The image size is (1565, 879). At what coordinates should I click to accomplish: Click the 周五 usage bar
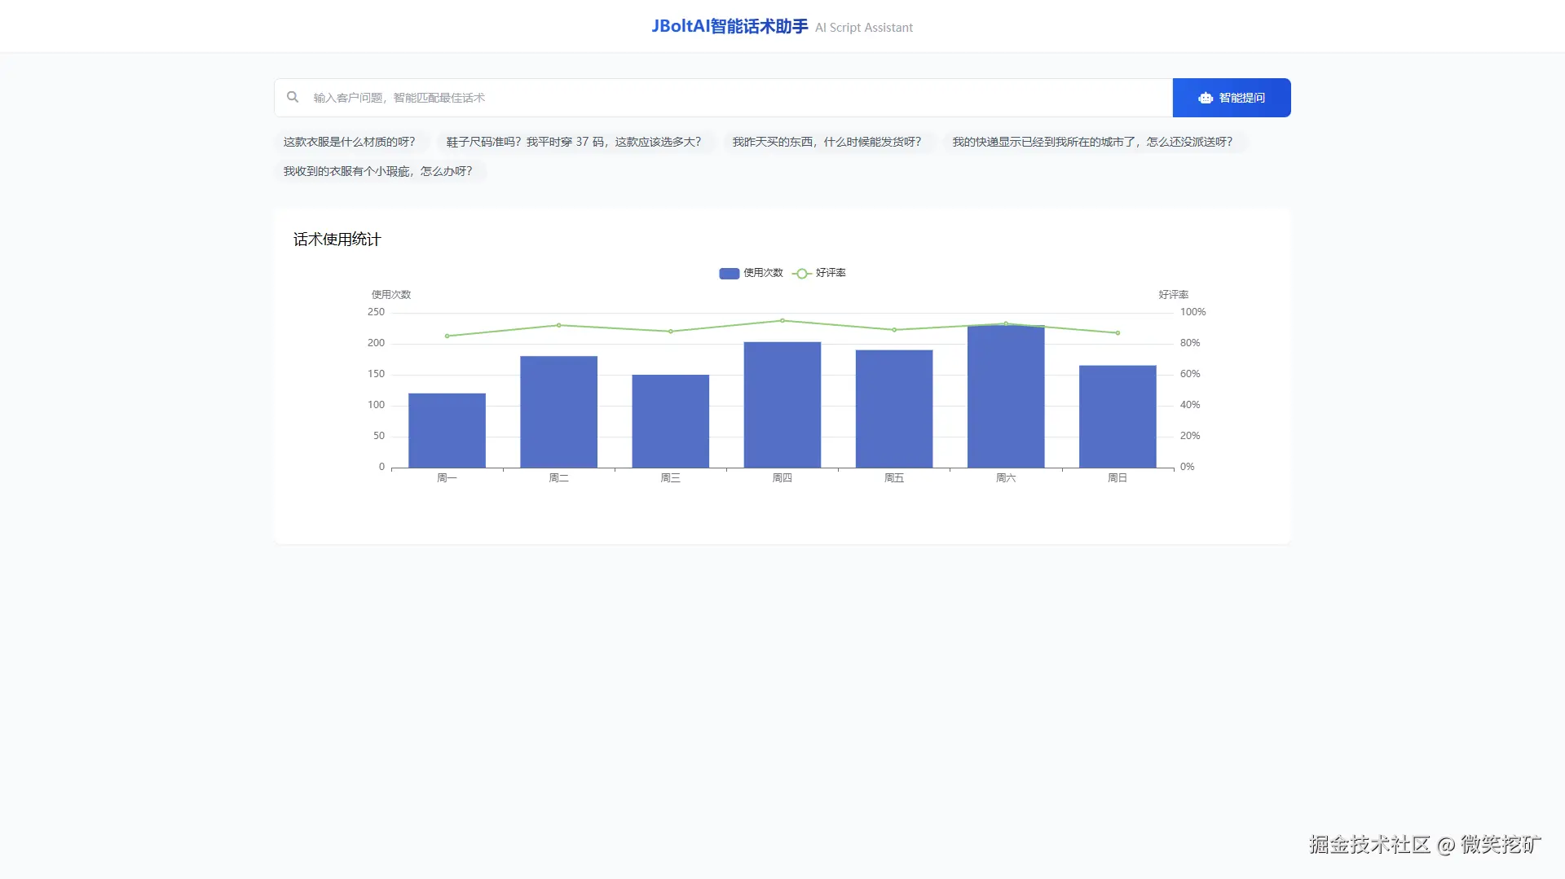pos(894,409)
